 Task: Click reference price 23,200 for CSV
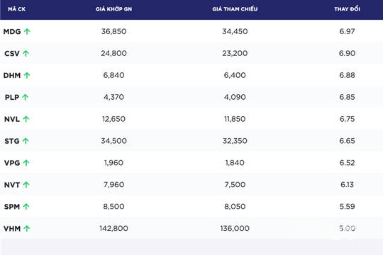tap(235, 53)
